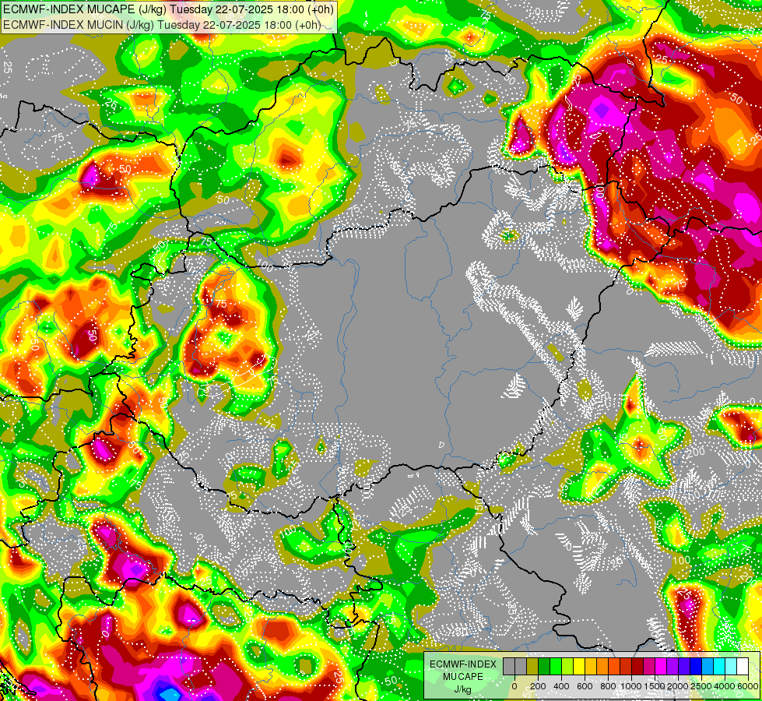This screenshot has height=701, width=762.
Task: Click the 4000 value in the legend scale
Action: click(725, 686)
